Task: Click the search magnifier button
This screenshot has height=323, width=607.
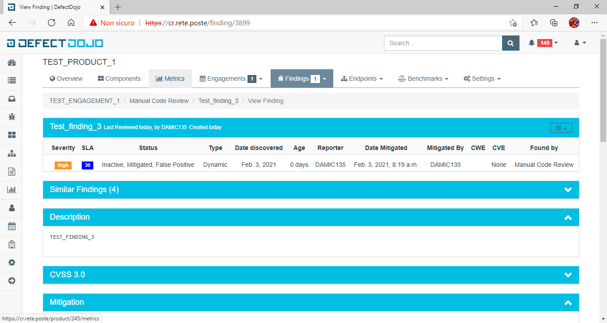Action: (x=510, y=43)
